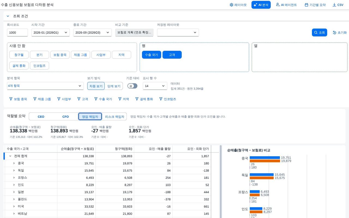Open the 제품 그룹 filter funnel
This screenshot has height=218, width=349.
click(x=35, y=99)
